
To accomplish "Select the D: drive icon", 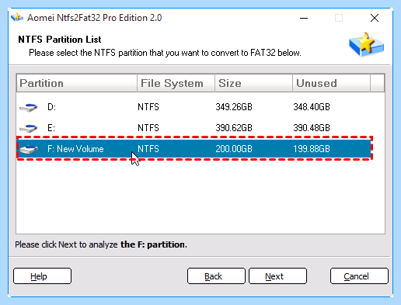I will 29,107.
